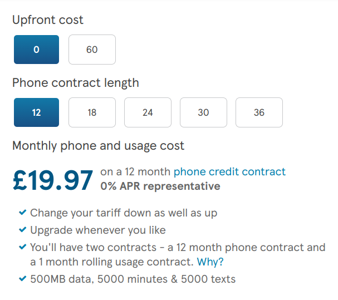Click the tick beside You'll have two contracts
The height and width of the screenshot is (300, 338).
22,247
